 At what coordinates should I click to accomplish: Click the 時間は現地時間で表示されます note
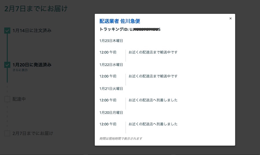tap(121, 139)
